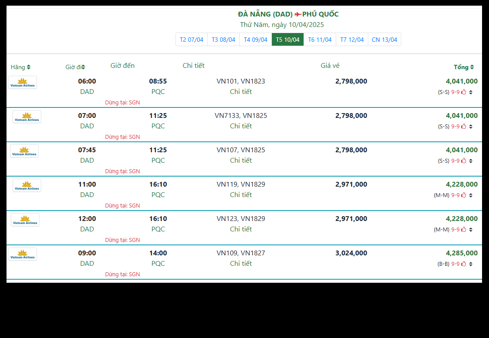Click thumbs-up icon on 06:00 flight row
The width and height of the screenshot is (489, 338).
463,92
